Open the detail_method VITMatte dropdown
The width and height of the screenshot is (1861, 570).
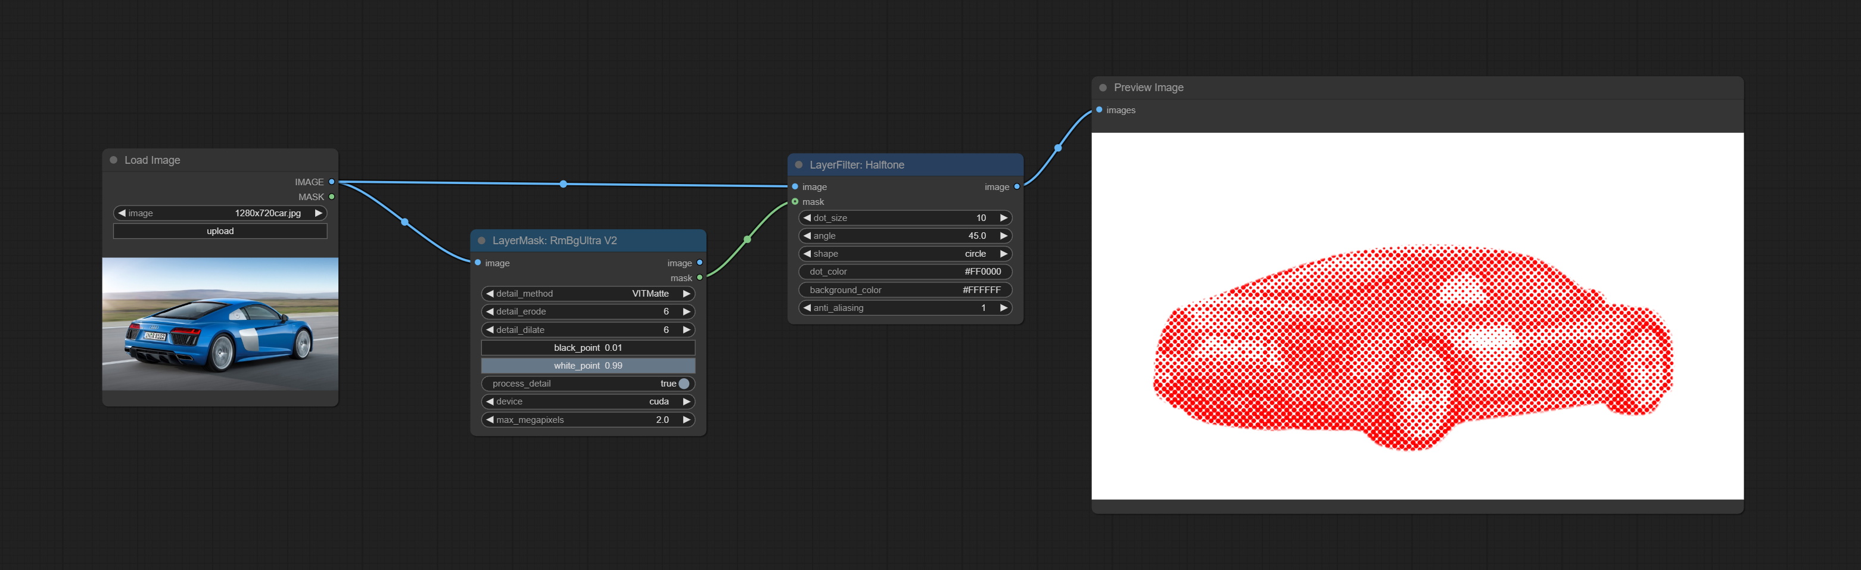588,293
